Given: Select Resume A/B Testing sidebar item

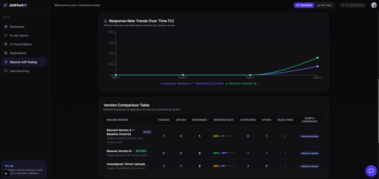Looking at the screenshot, I should [24, 62].
